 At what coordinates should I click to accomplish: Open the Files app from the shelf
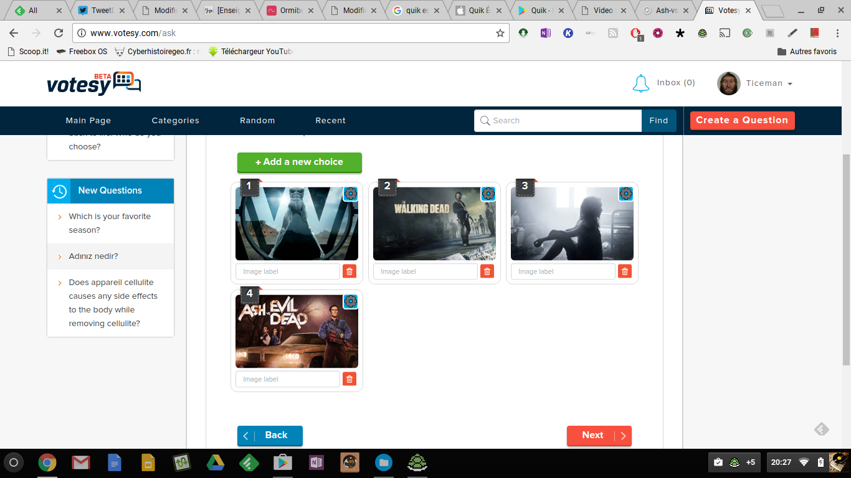click(x=384, y=462)
